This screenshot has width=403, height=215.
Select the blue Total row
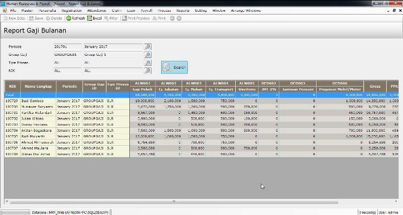(202, 95)
